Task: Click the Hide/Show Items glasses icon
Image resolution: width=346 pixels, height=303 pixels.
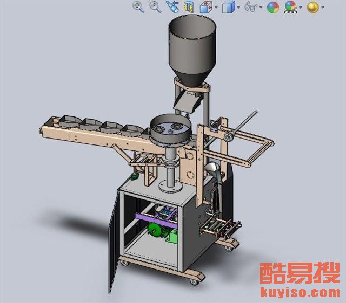Action: (251, 6)
